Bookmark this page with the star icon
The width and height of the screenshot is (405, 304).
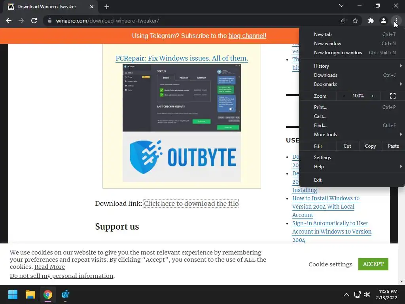tap(355, 21)
